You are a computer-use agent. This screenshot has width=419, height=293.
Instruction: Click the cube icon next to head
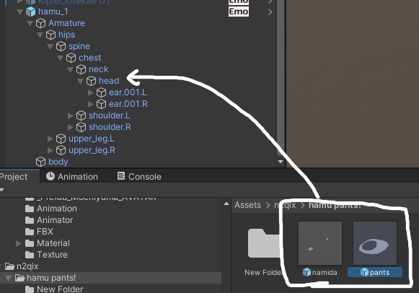(x=91, y=81)
